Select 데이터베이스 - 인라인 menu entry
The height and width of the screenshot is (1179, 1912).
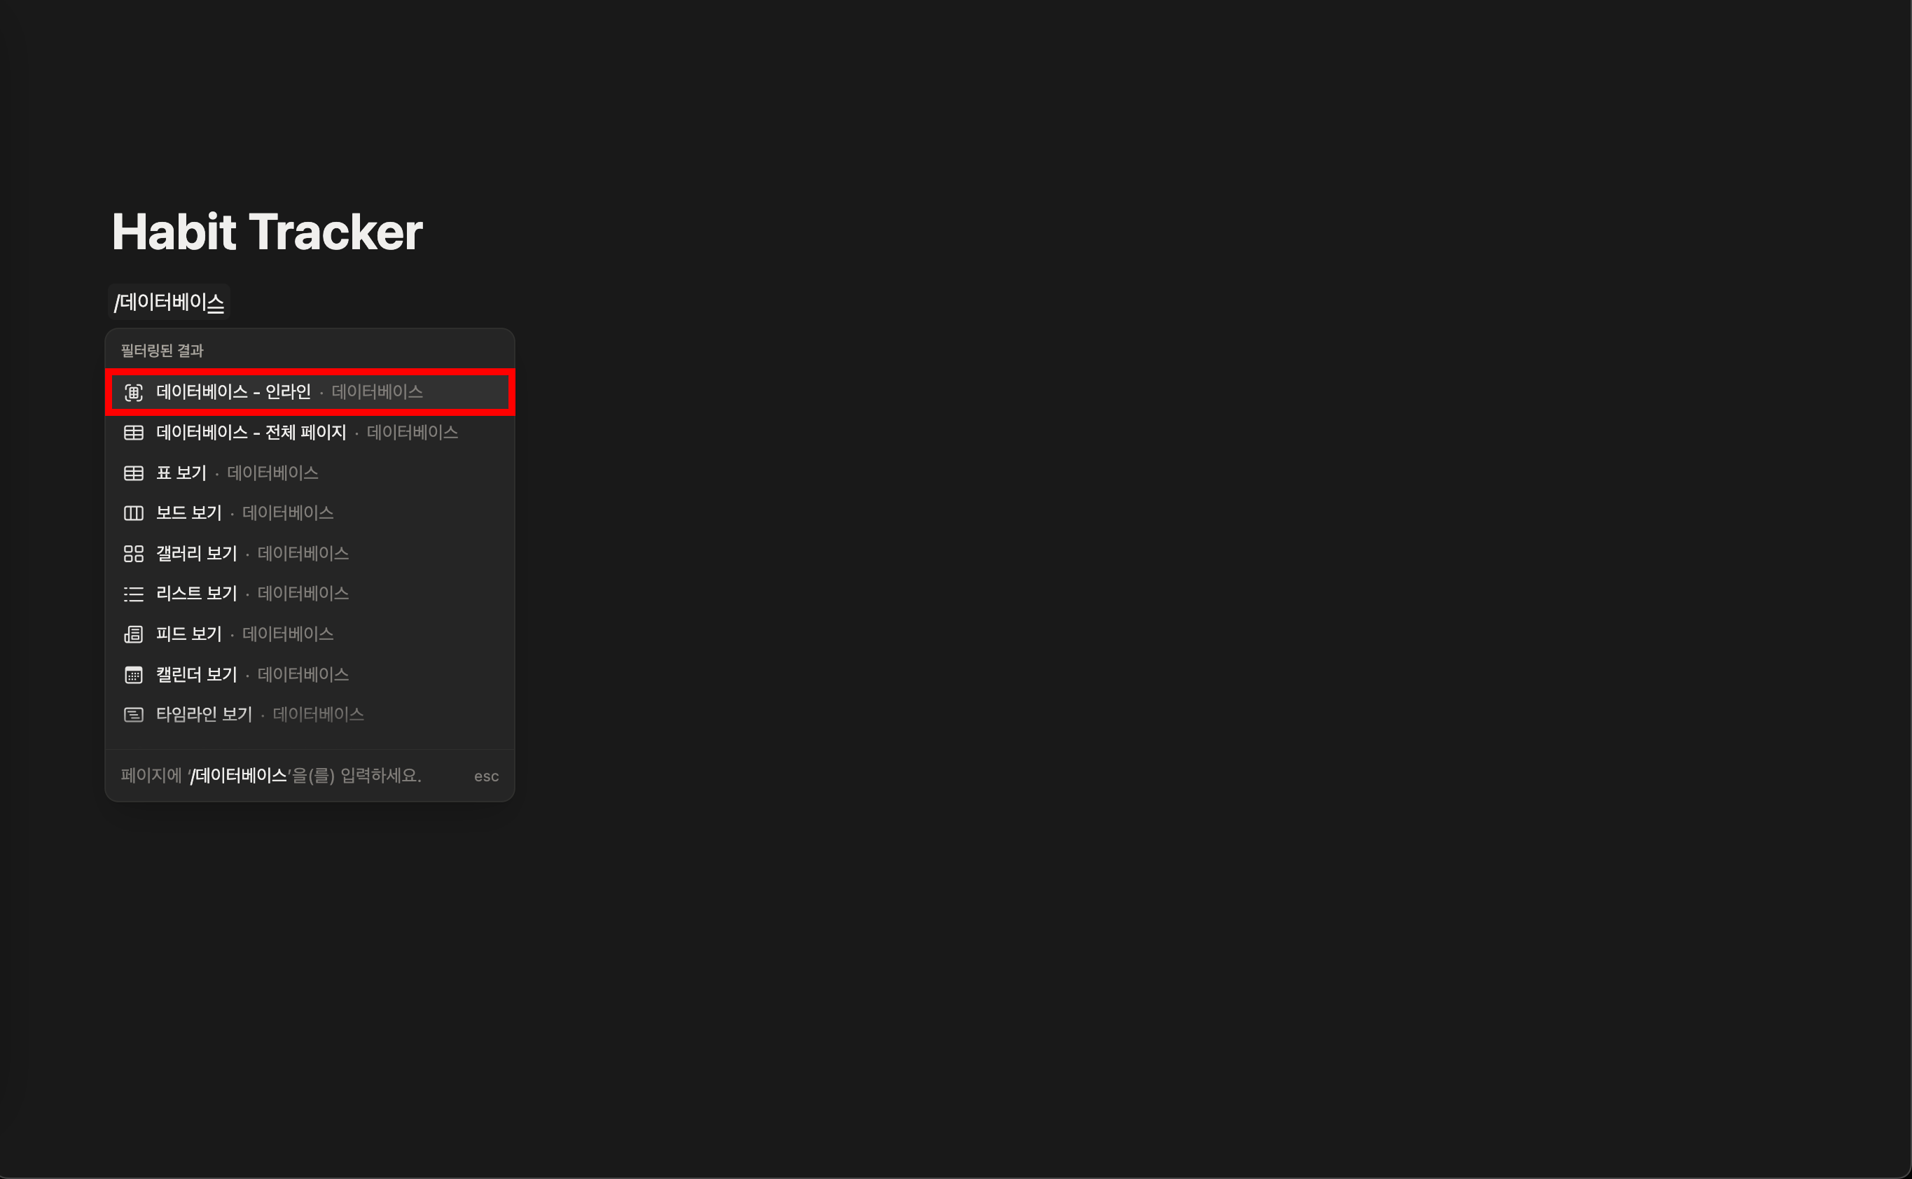click(233, 392)
